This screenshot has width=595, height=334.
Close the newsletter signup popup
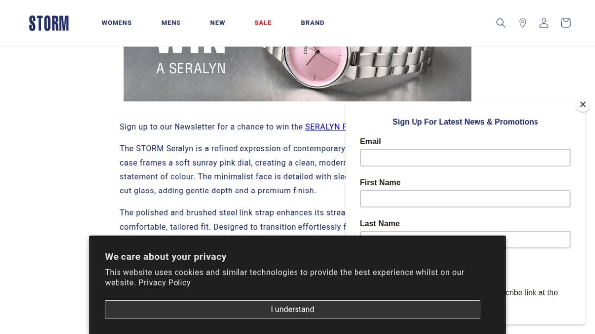click(x=583, y=104)
